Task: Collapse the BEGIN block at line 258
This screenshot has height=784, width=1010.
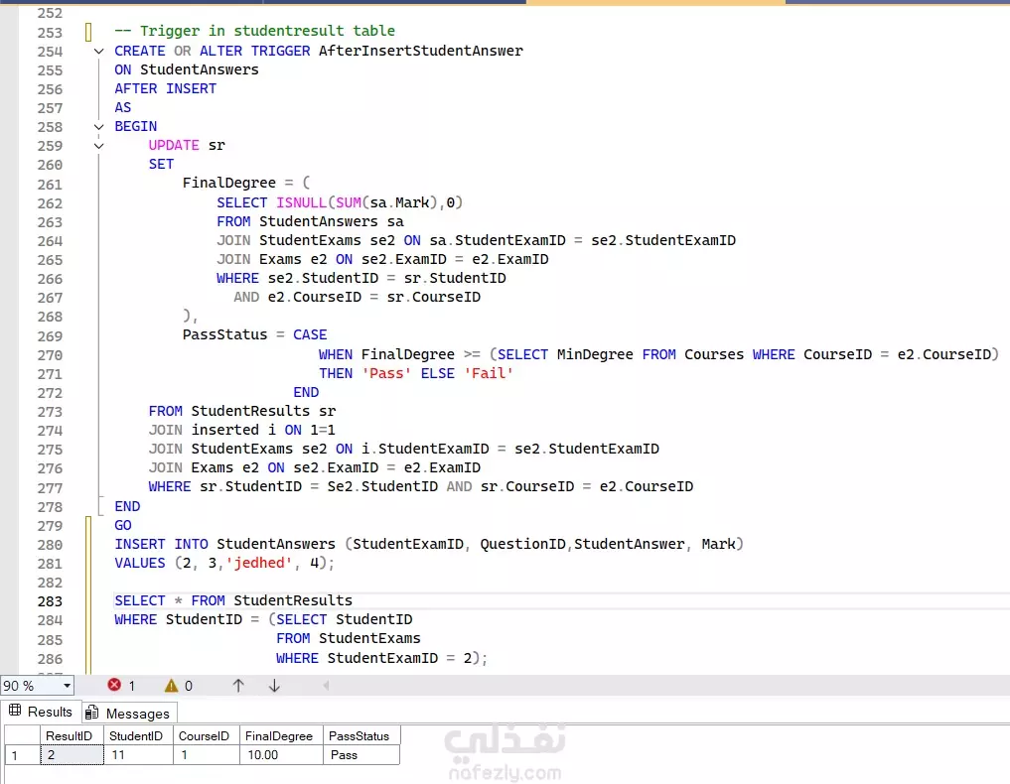Action: pyautogui.click(x=98, y=127)
